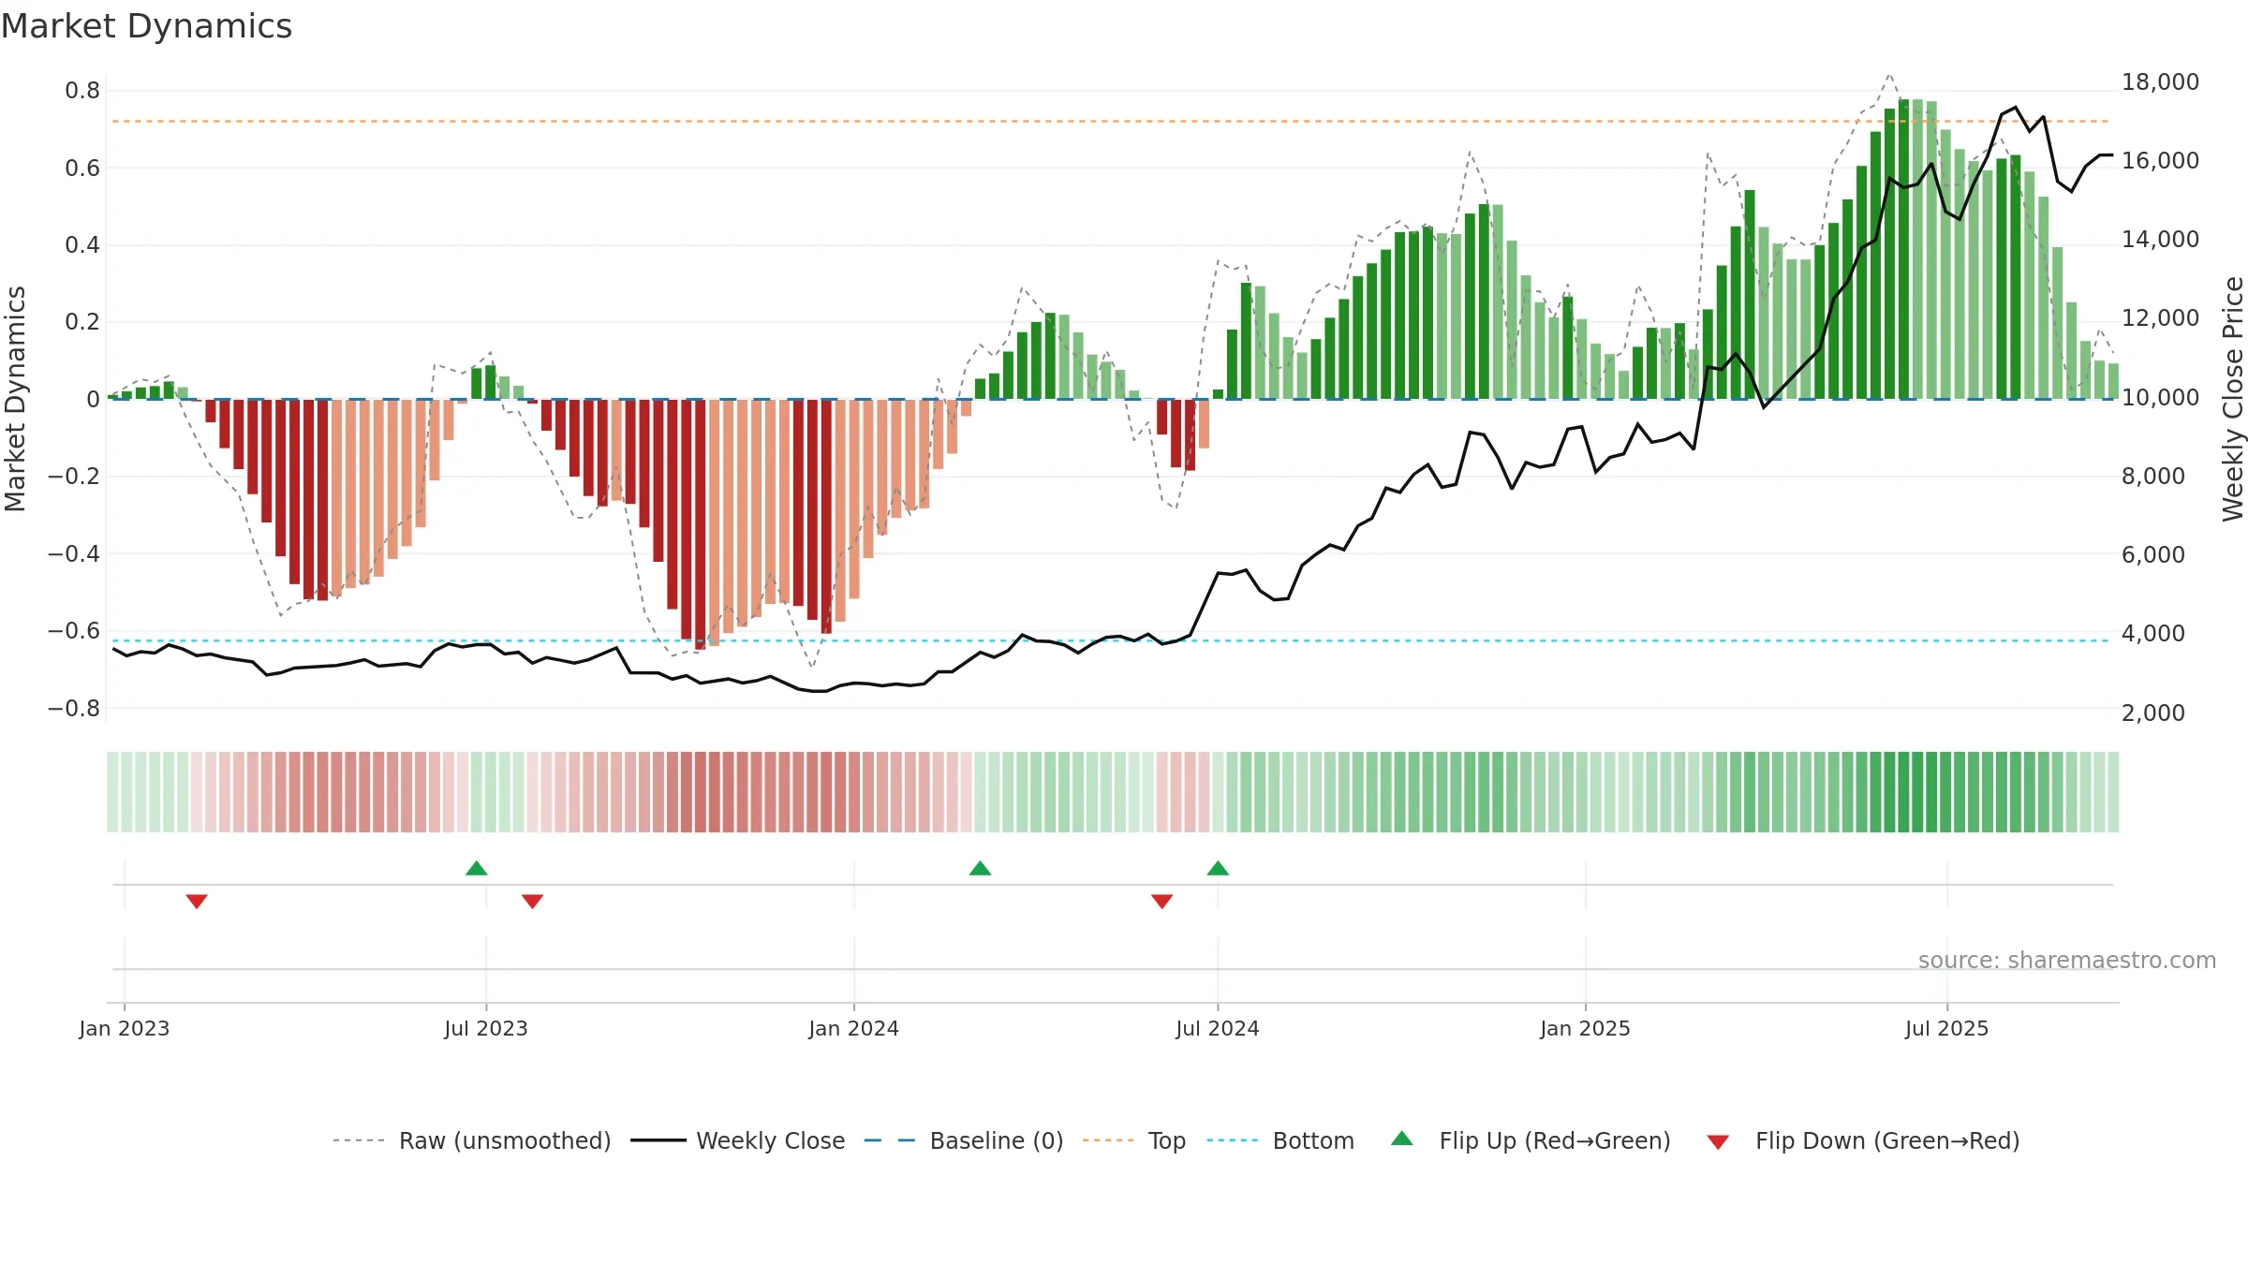The height and width of the screenshot is (1264, 2248).
Task: Click the red Flip Down triangle in the legend
Action: (1718, 1142)
